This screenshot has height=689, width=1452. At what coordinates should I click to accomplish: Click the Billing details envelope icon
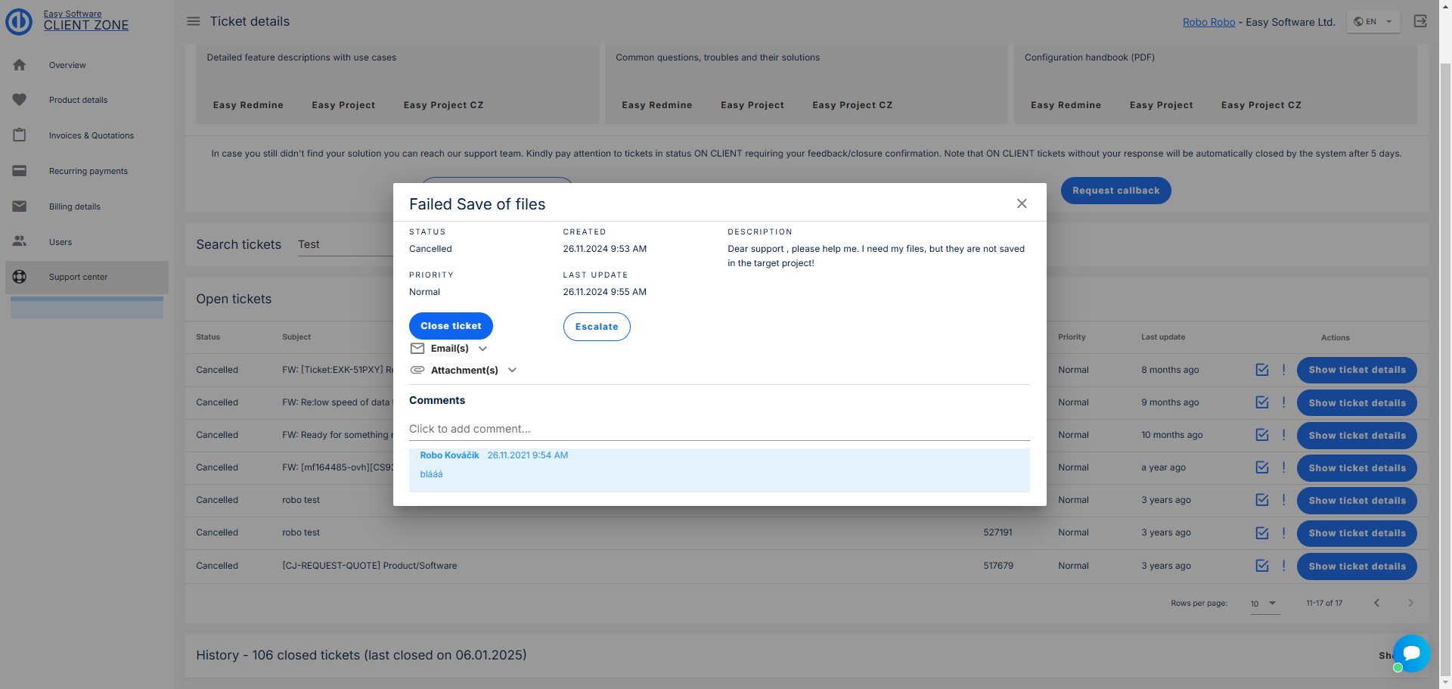pyautogui.click(x=20, y=206)
